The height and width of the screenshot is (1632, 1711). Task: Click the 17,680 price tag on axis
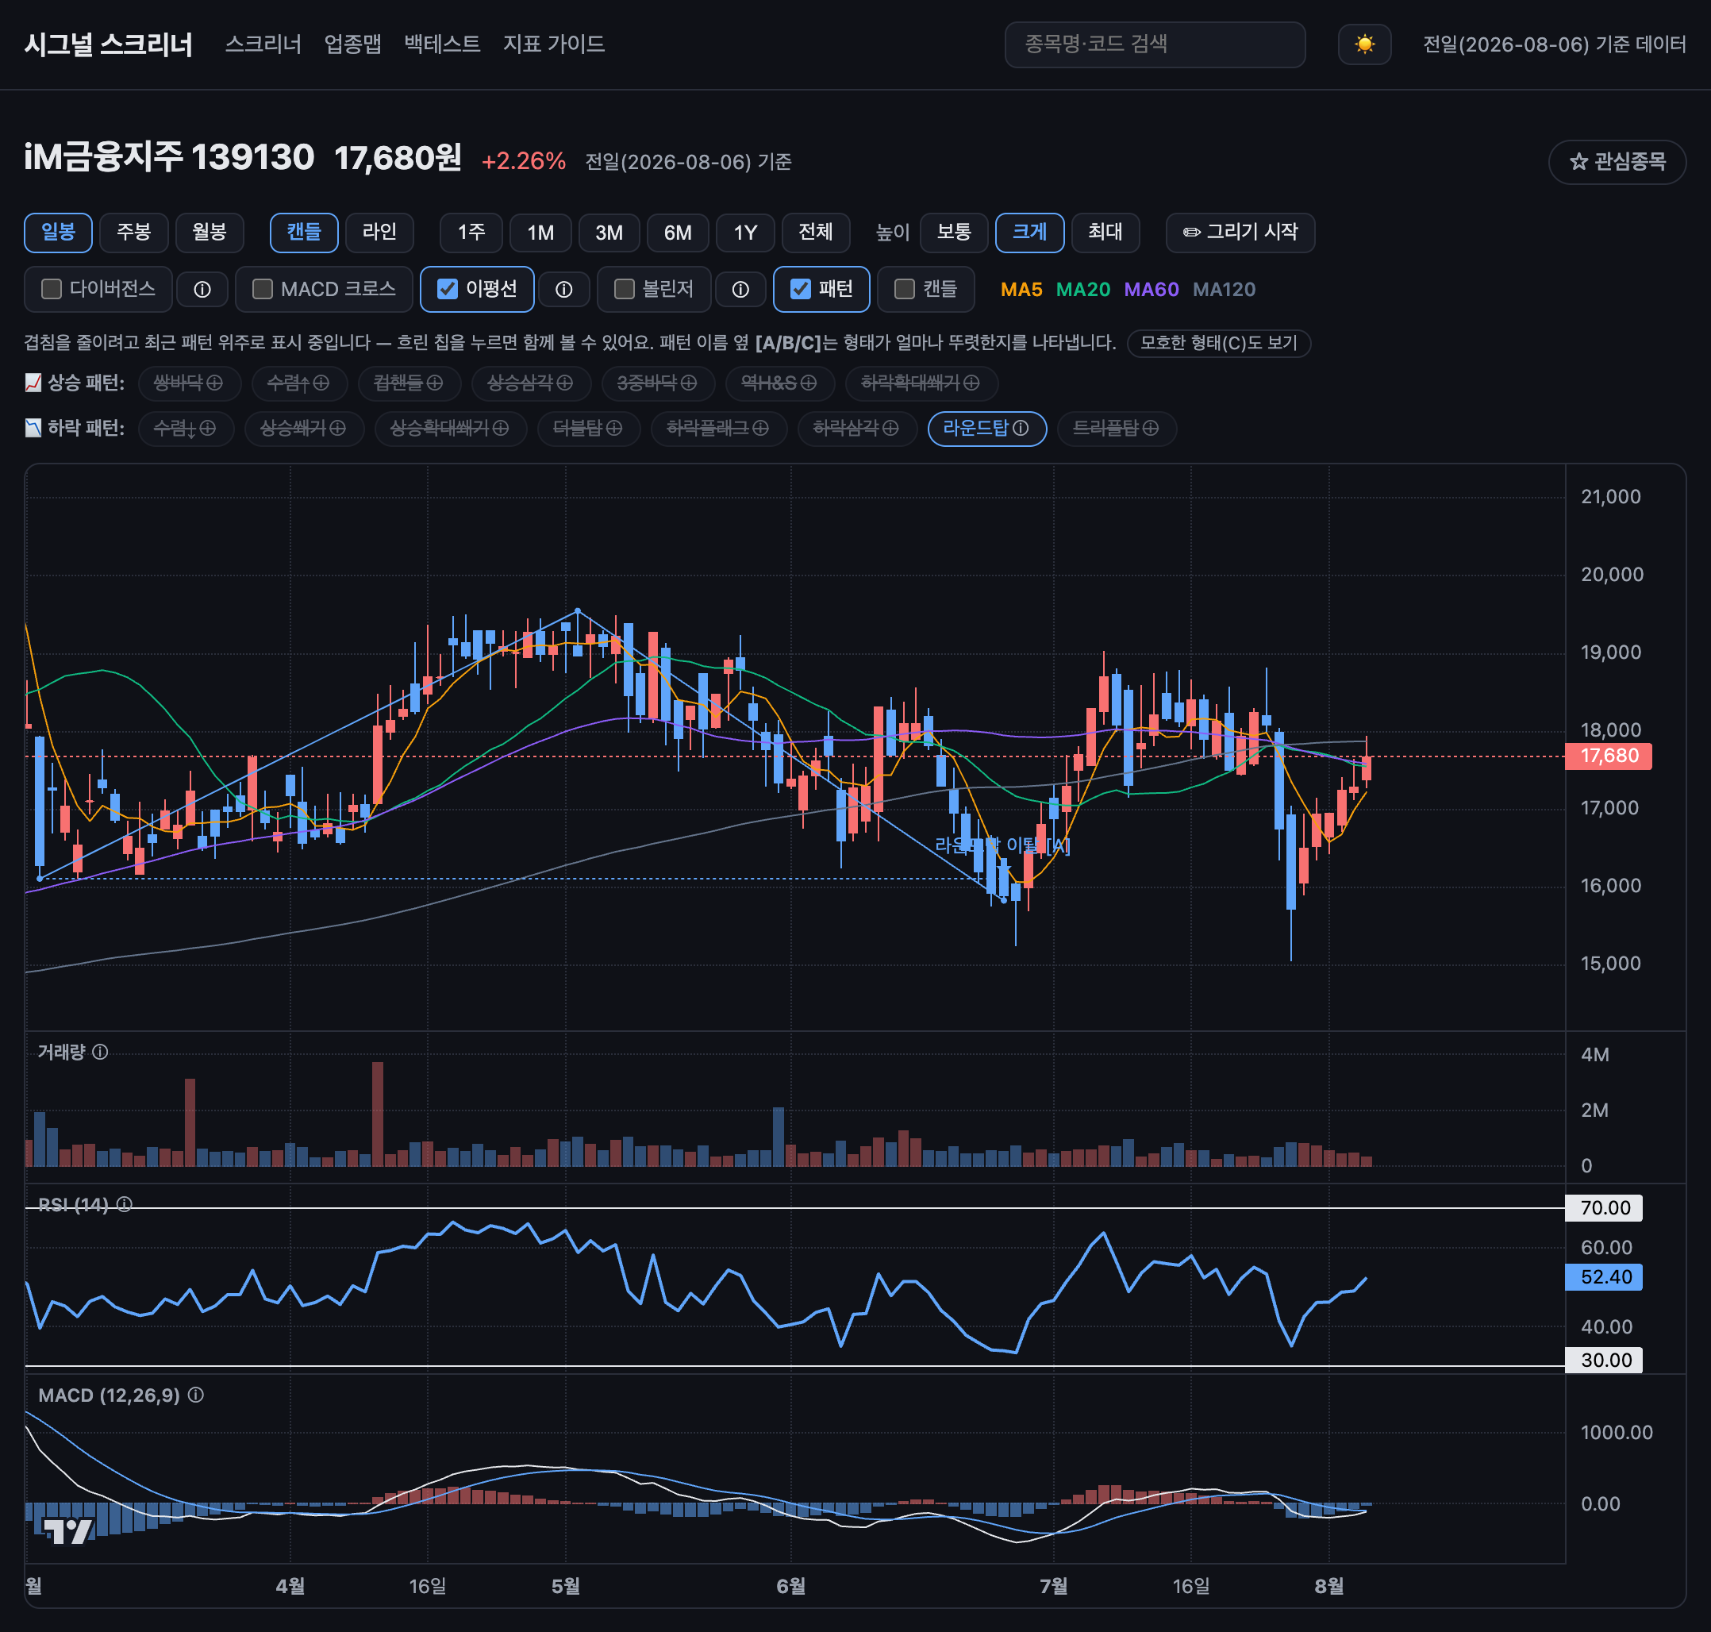(1609, 756)
